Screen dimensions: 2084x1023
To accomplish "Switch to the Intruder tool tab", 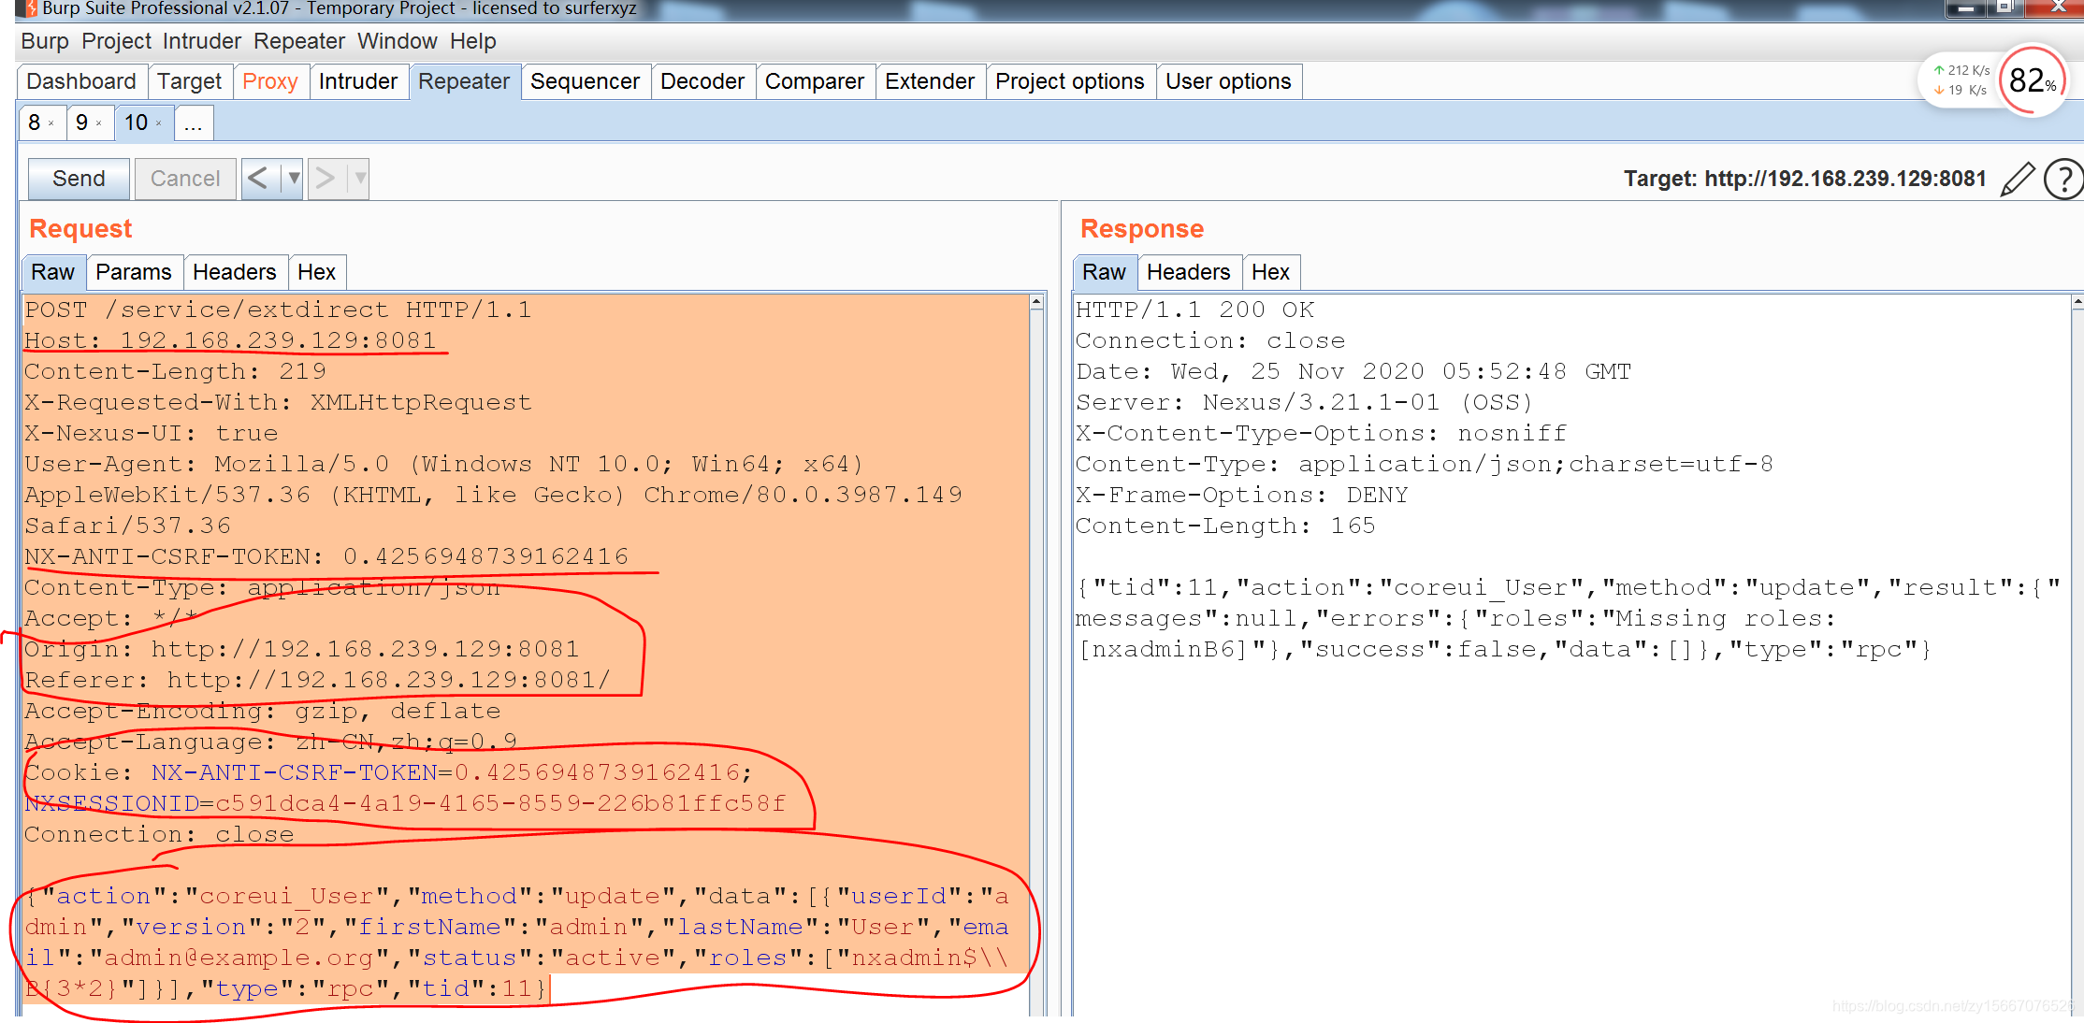I will point(358,81).
